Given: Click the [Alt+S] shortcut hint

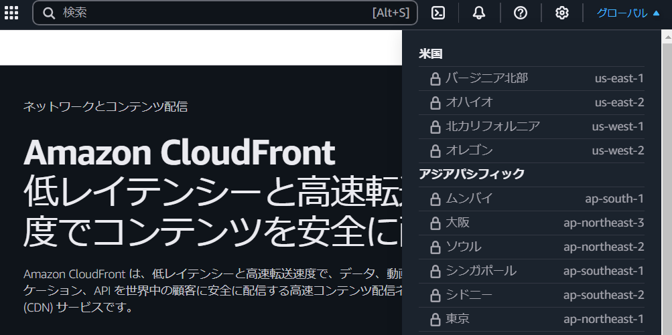Looking at the screenshot, I should click(x=391, y=13).
